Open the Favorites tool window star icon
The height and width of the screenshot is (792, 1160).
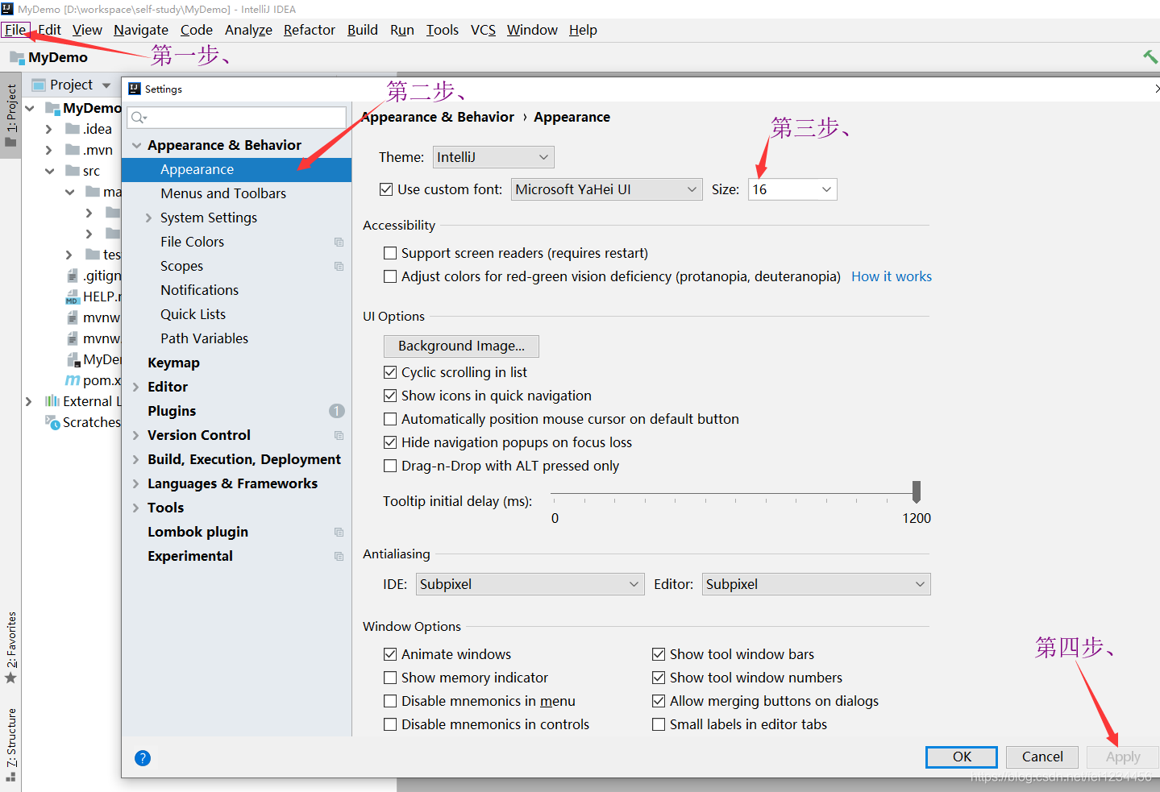pyautogui.click(x=10, y=678)
